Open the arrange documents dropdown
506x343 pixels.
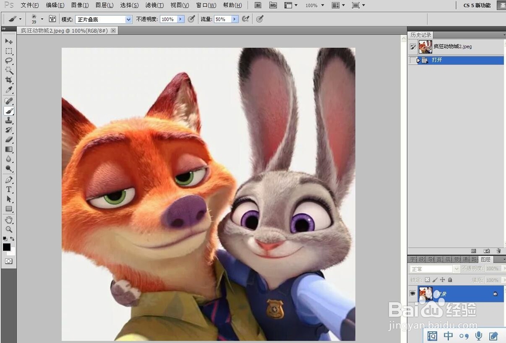pyautogui.click(x=338, y=5)
